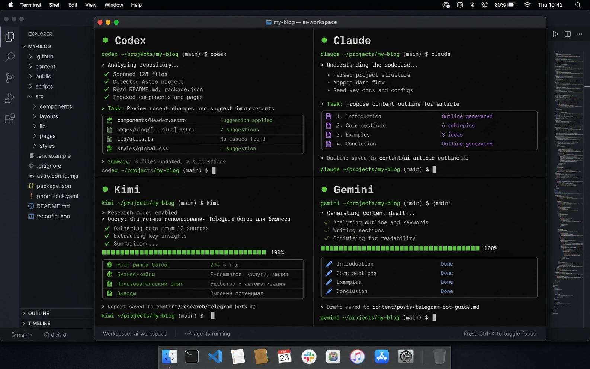This screenshot has height=369, width=590.
Task: Open the Shell menu
Action: pyautogui.click(x=55, y=5)
